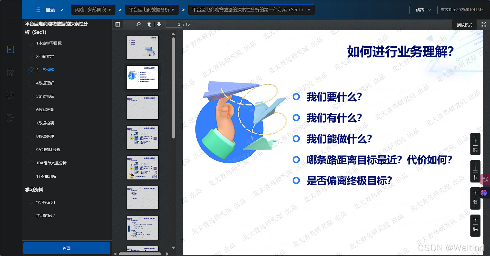Open section 11本章总结

pos(46,176)
